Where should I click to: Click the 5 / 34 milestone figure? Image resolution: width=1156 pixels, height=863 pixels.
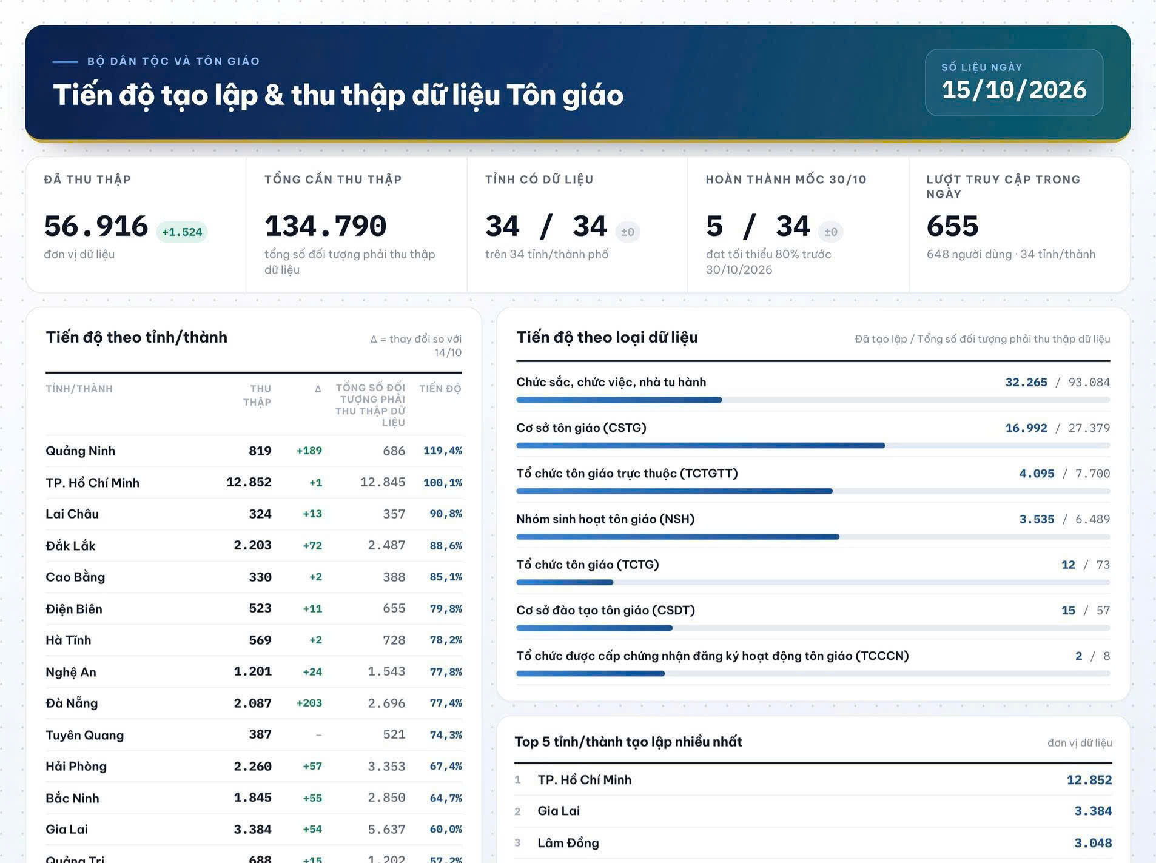click(758, 226)
